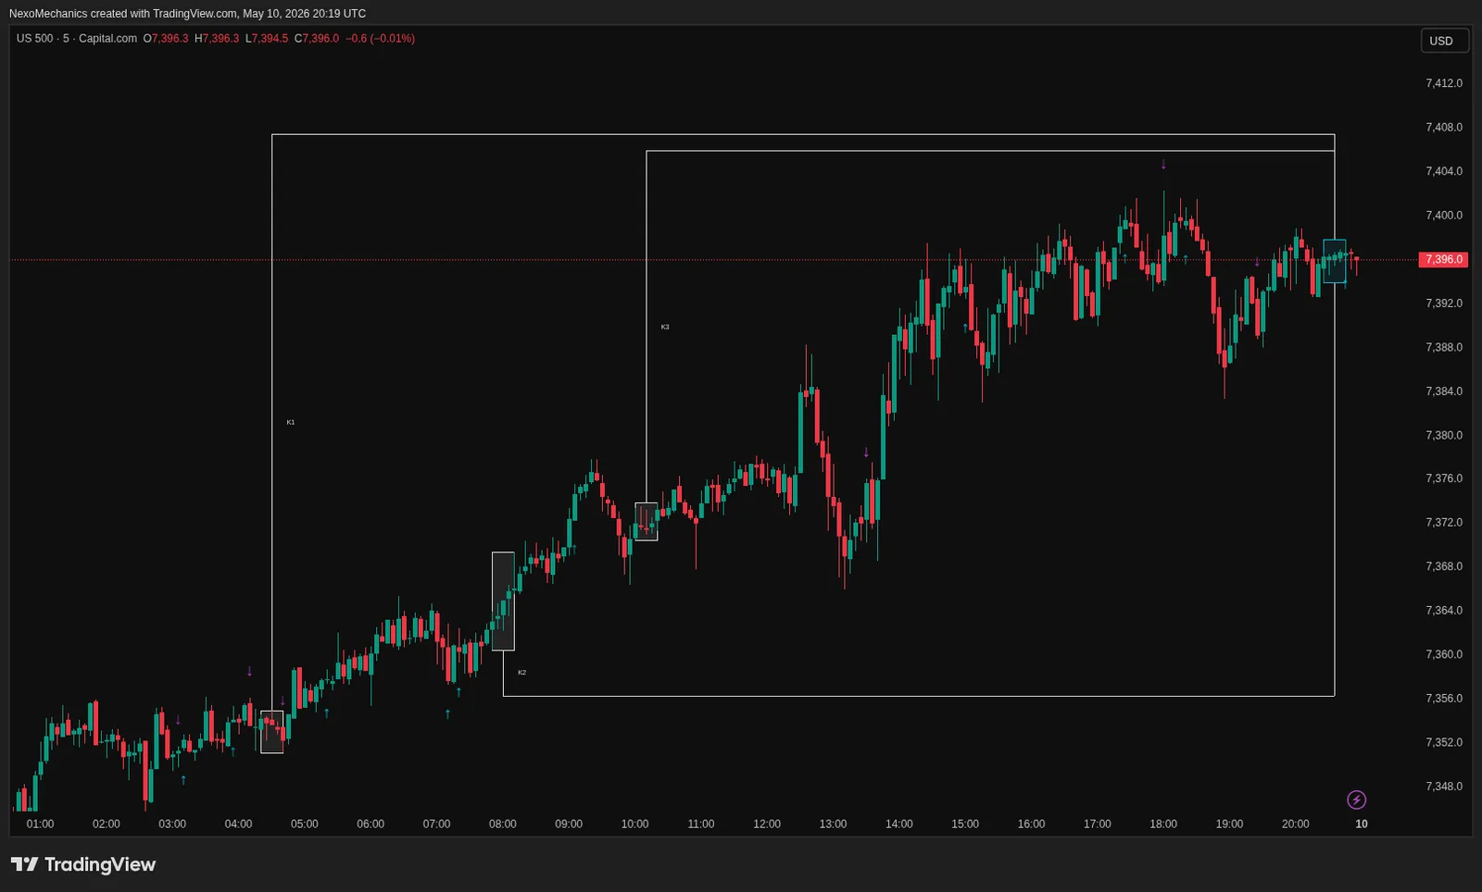Click the NexoMechanics snapshot caption text
The image size is (1482, 892).
187,14
